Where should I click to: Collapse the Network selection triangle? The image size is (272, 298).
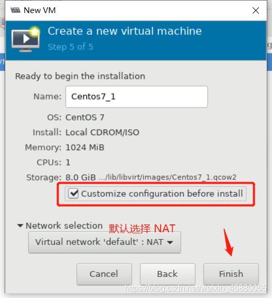20,226
